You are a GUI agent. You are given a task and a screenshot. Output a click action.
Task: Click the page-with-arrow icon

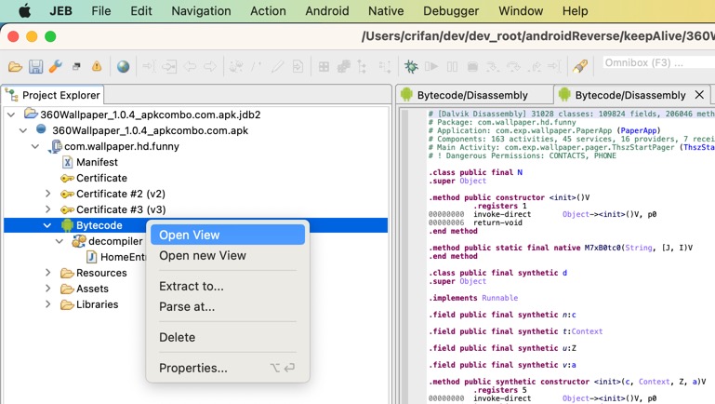298,67
